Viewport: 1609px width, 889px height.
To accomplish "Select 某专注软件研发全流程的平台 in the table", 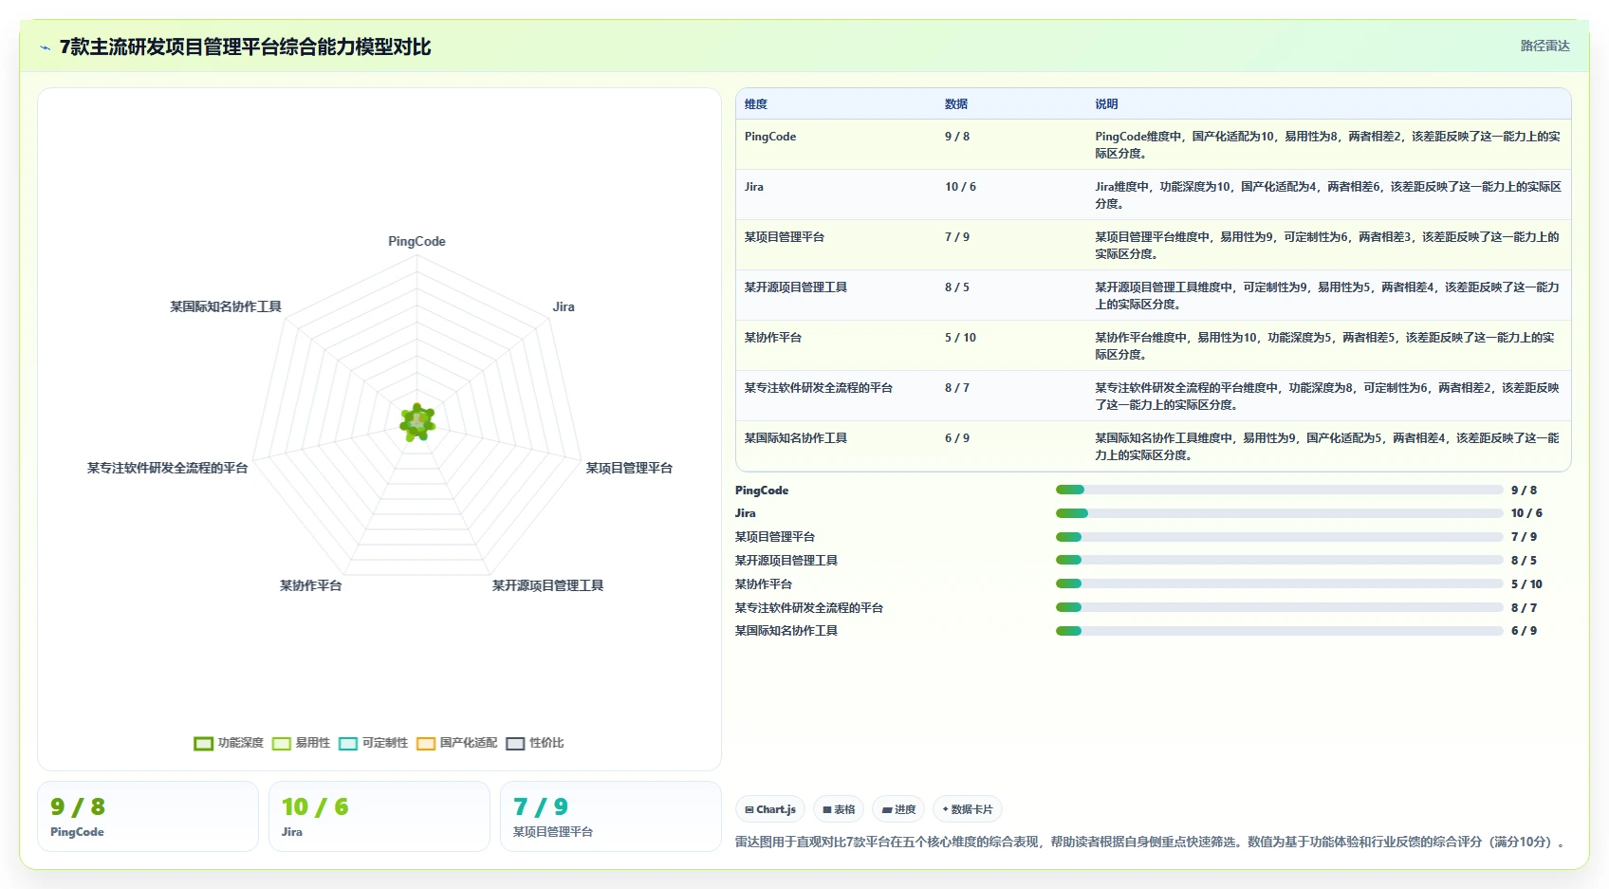I will pyautogui.click(x=819, y=388).
